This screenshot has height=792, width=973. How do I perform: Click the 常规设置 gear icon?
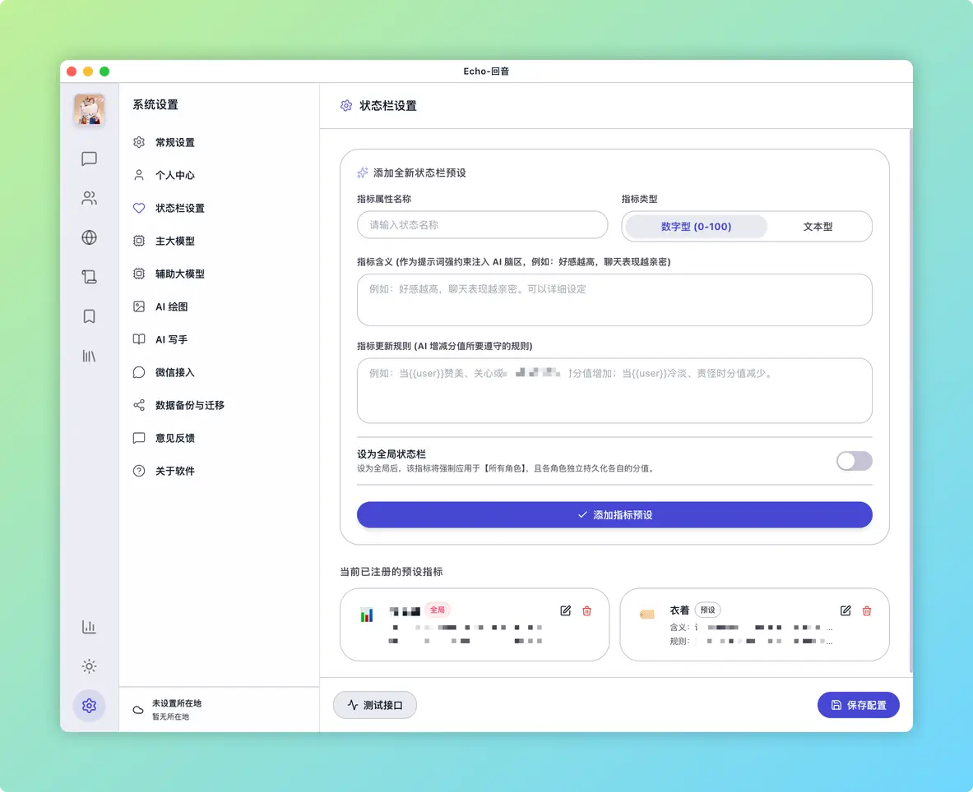139,142
